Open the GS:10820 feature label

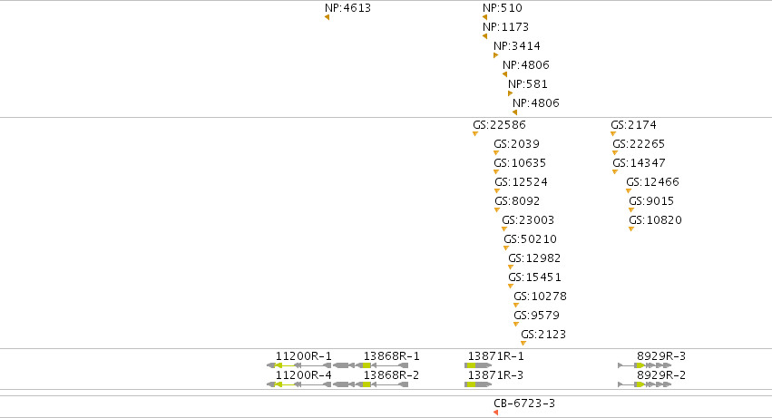tap(655, 220)
